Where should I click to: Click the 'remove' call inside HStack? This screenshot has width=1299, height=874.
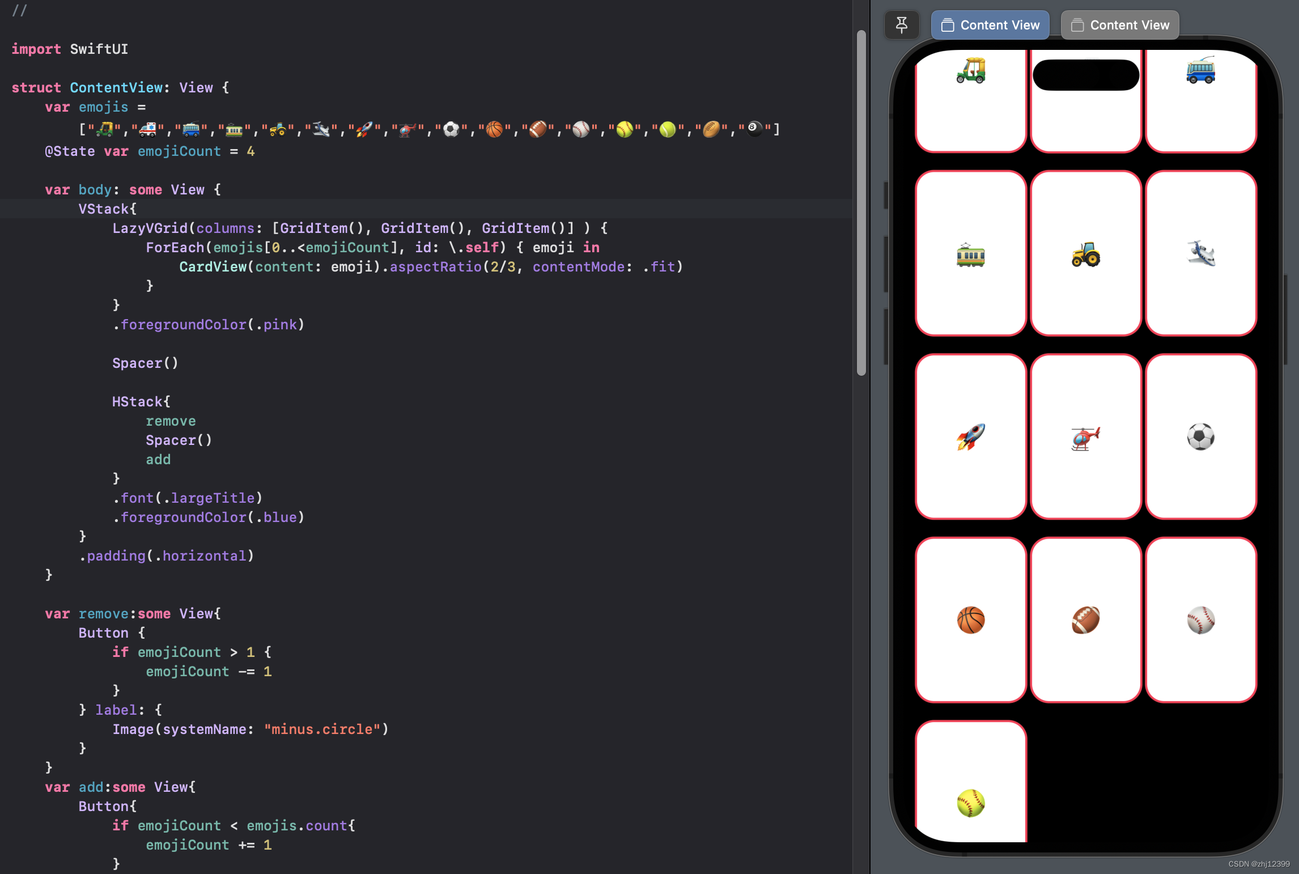pyautogui.click(x=171, y=421)
